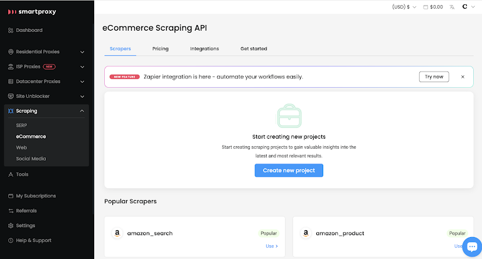Click the wallet balance icon
The height and width of the screenshot is (259, 482).
pos(426,7)
